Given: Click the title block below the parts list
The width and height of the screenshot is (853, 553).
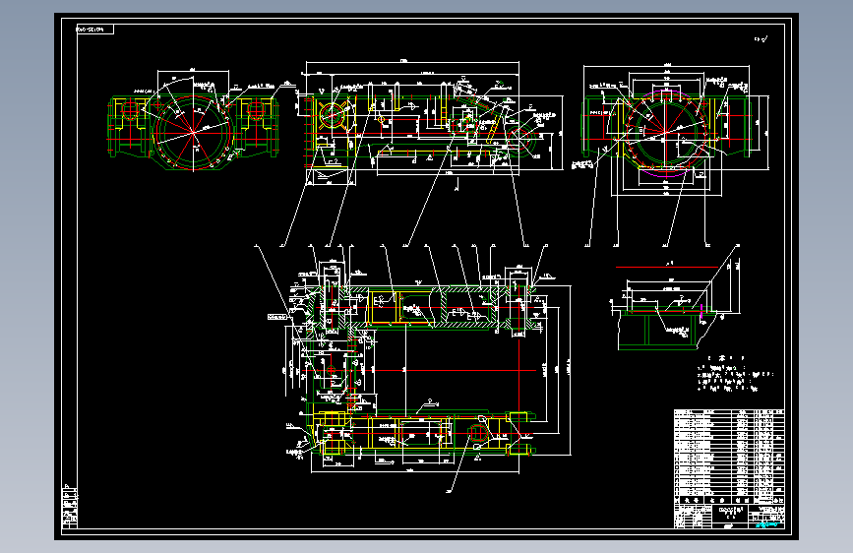Looking at the screenshot, I should [729, 517].
